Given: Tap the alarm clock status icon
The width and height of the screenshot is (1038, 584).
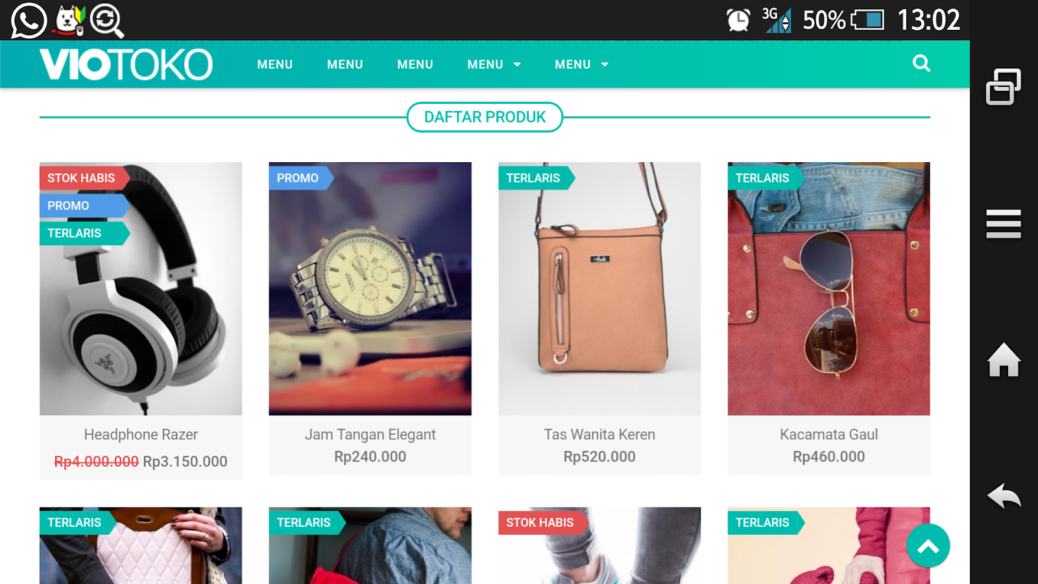Looking at the screenshot, I should pyautogui.click(x=738, y=20).
